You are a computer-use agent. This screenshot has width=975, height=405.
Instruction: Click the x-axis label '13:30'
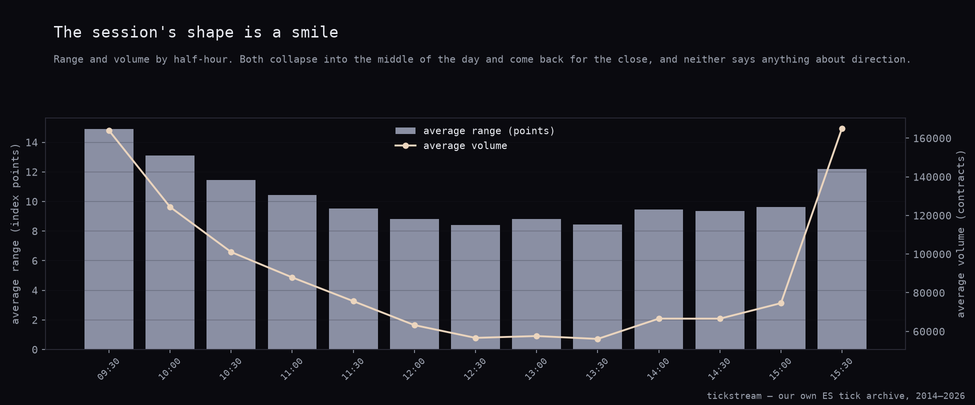pyautogui.click(x=596, y=369)
